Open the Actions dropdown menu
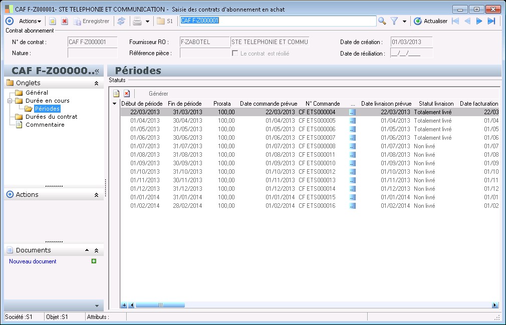The height and width of the screenshot is (325, 506). (x=30, y=21)
